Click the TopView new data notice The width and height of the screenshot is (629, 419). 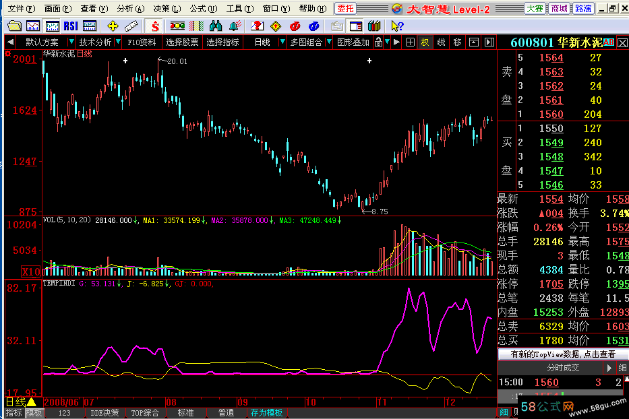point(563,354)
